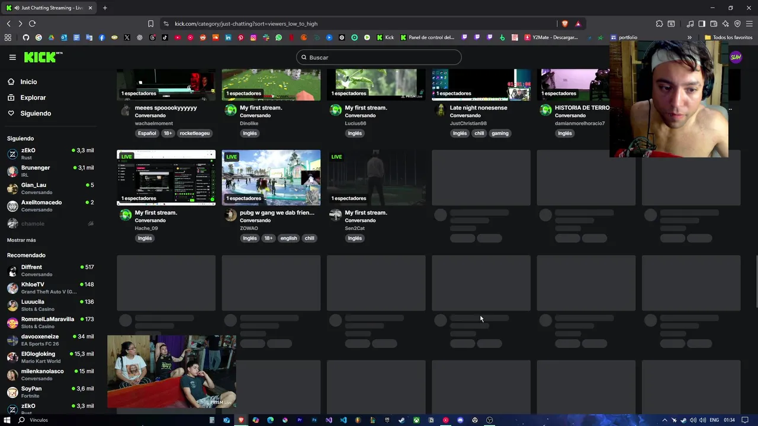Open the Pinterest bookmark icon

pos(240,37)
